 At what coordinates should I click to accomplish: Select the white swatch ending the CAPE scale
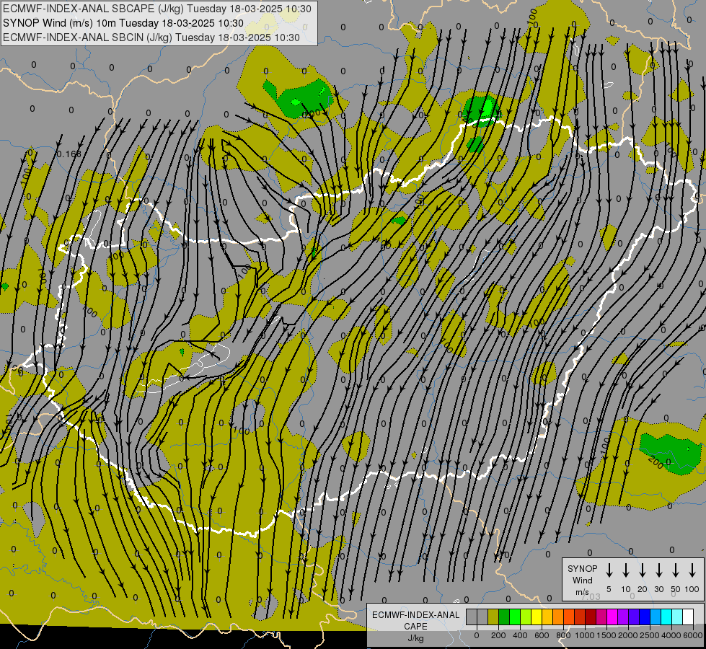pyautogui.click(x=689, y=617)
